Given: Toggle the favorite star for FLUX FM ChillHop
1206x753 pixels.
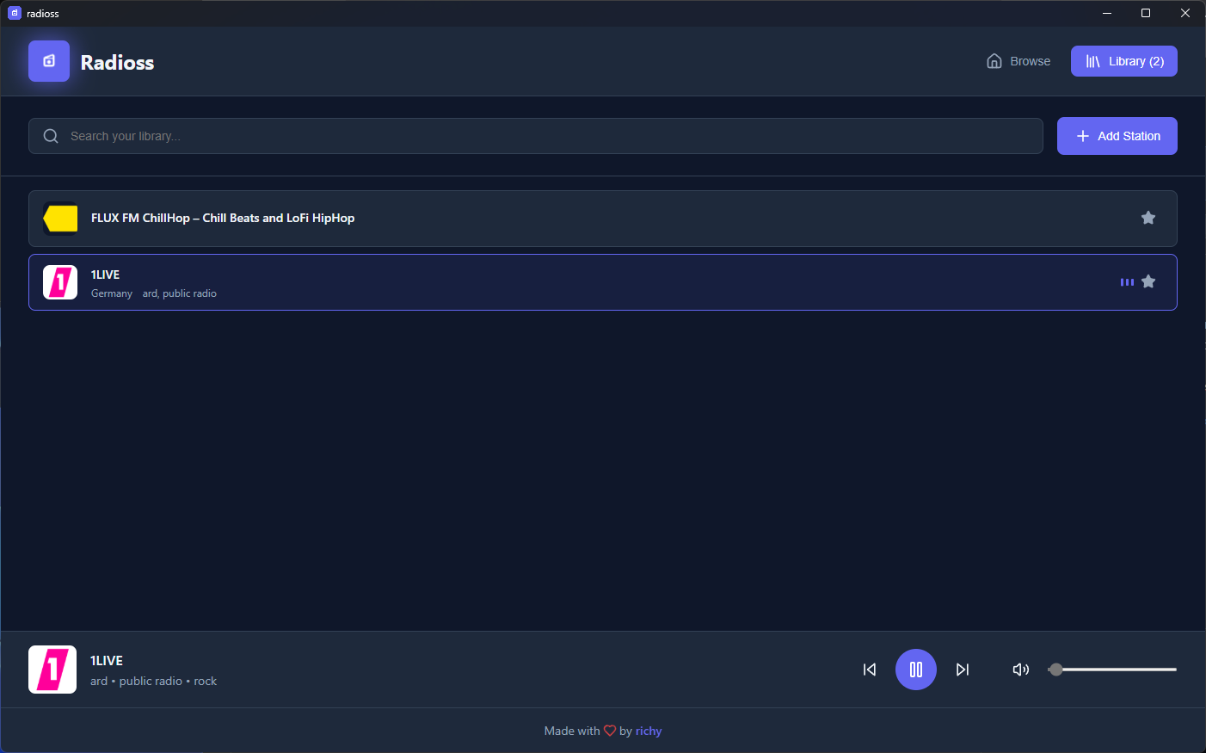Looking at the screenshot, I should [x=1148, y=218].
